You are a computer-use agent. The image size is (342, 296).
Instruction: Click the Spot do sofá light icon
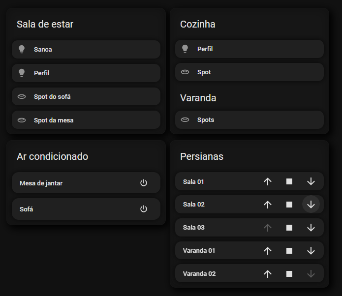[22, 97]
